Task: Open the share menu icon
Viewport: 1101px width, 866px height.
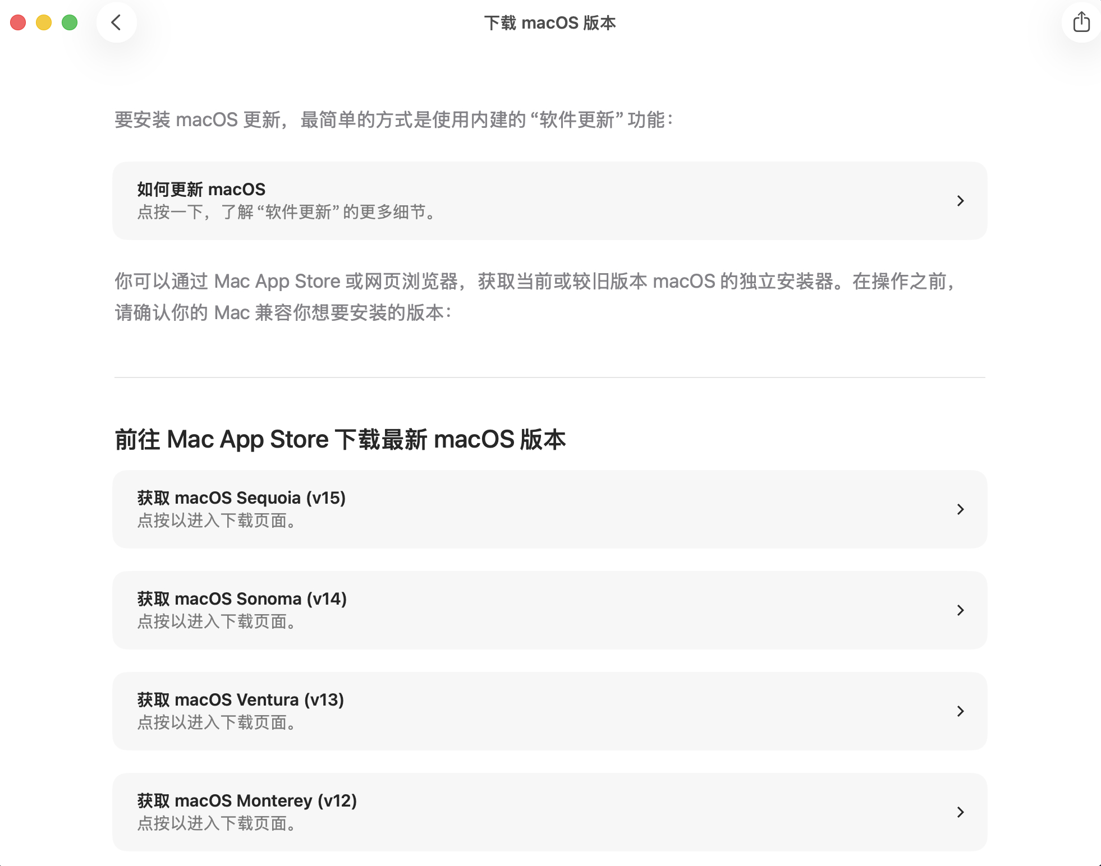Action: (x=1081, y=22)
